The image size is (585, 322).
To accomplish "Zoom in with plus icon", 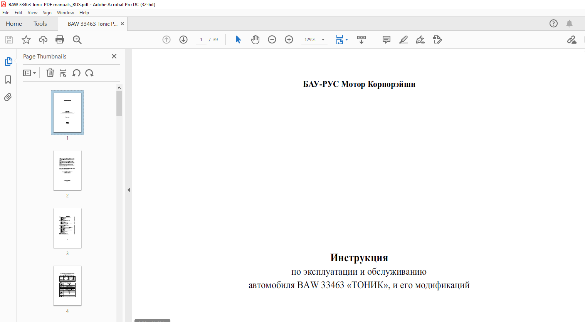I will 289,40.
